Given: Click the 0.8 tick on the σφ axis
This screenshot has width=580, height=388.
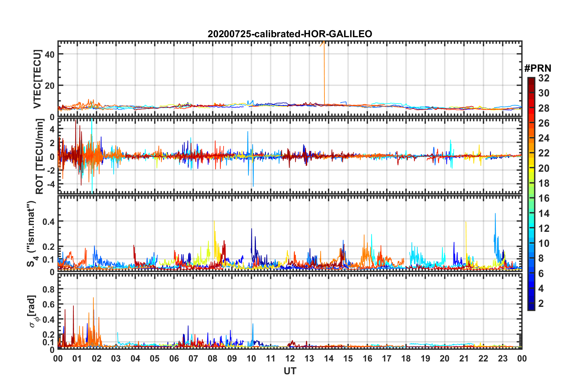Looking at the screenshot, I should [48, 289].
